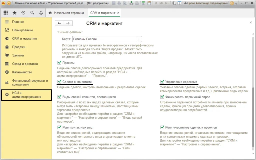The image size is (256, 160).
Task: Open Казначейство section in sidebar
Action: click(26, 72)
